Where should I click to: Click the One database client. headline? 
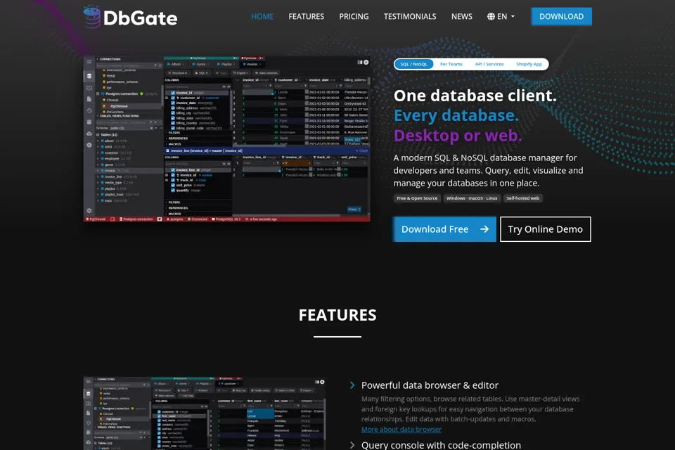tap(475, 96)
